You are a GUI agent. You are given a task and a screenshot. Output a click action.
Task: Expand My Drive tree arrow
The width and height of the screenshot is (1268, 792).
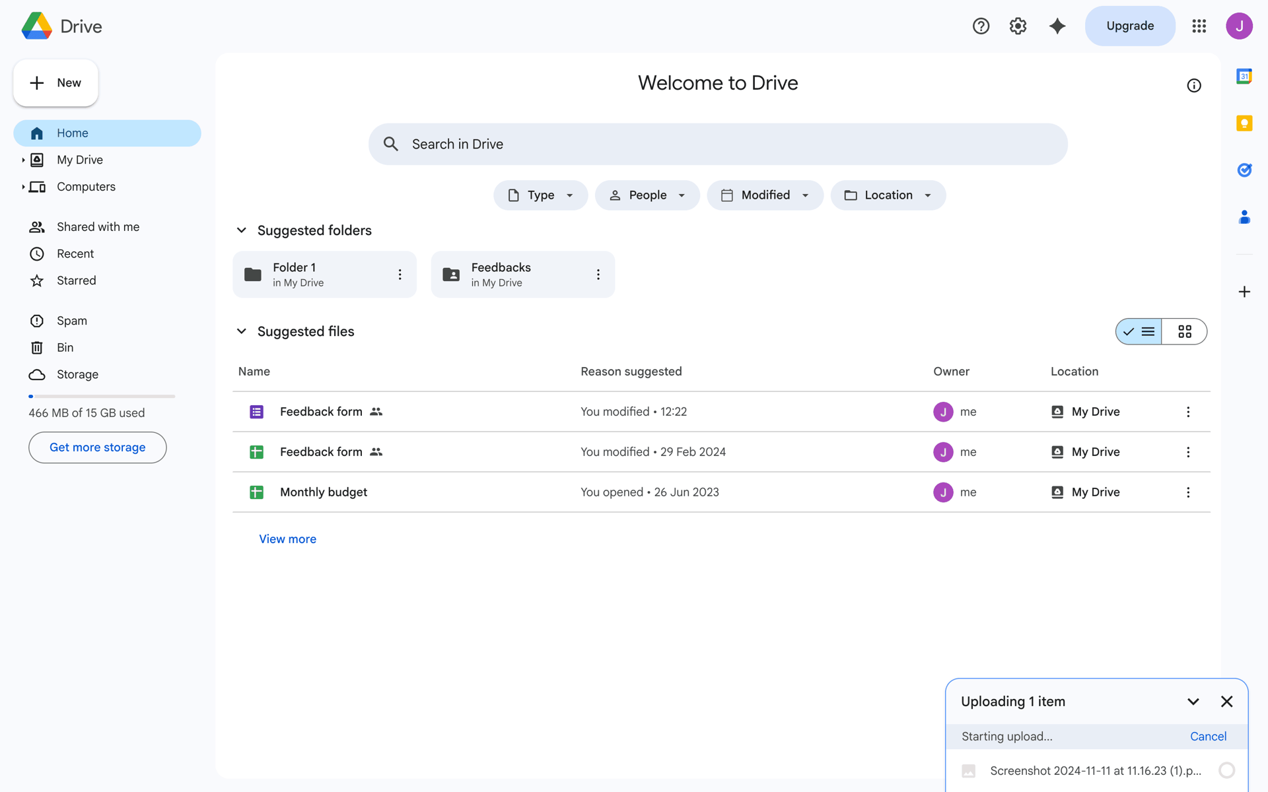click(23, 160)
